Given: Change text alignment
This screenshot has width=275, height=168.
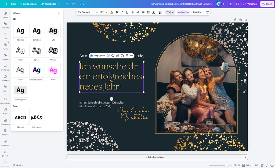Looking at the screenshot, I should (x=143, y=12).
